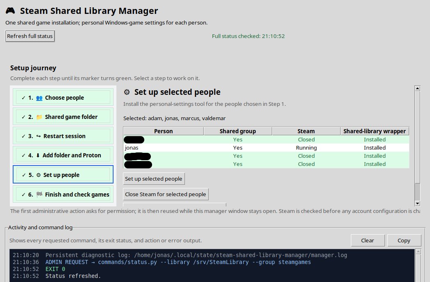The image size is (430, 282).
Task: Click the down arrow of the setup panel scrollbar
Action: [x=417, y=204]
